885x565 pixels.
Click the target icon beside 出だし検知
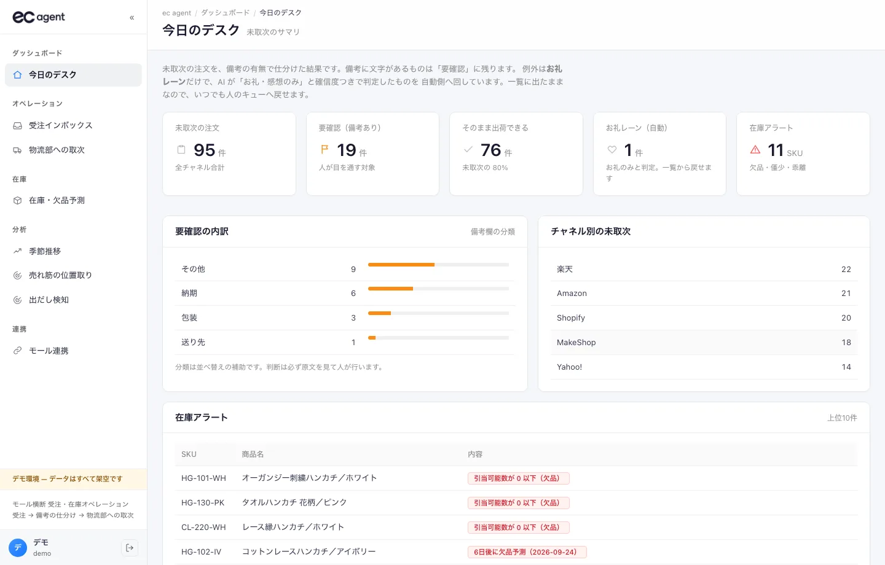point(18,300)
